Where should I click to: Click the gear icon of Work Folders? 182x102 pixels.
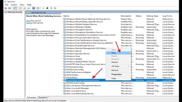65,75
